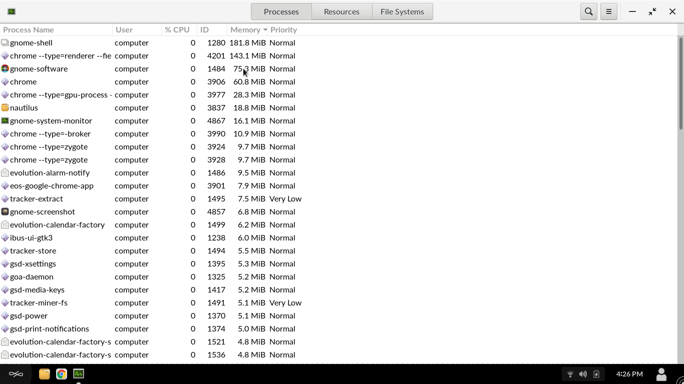Click the gnome-screenshot process icon
The height and width of the screenshot is (384, 684).
(x=5, y=211)
